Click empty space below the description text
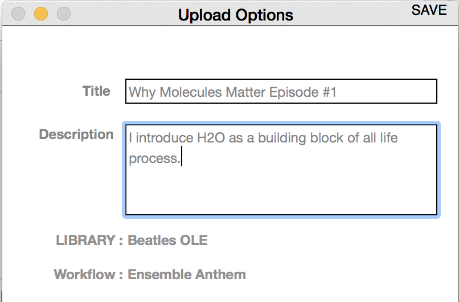459x302 pixels. click(281, 194)
